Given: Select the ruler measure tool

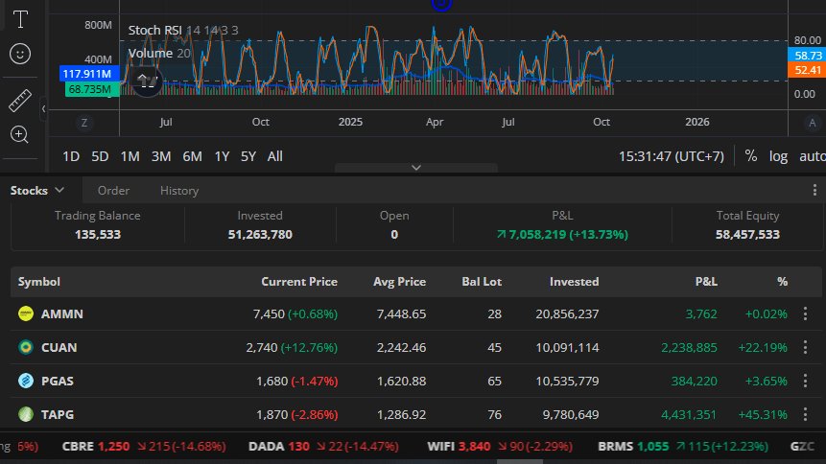Looking at the screenshot, I should pyautogui.click(x=20, y=100).
